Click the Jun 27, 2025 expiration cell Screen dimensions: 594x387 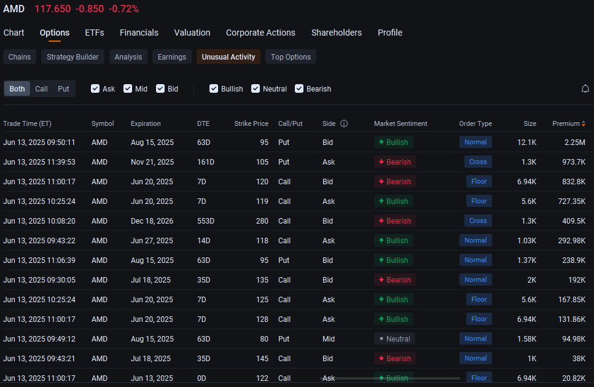point(152,240)
